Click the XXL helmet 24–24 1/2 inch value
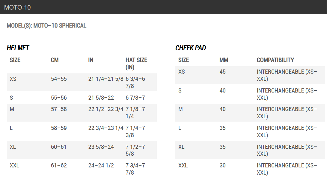This screenshot has width=327, height=180. (x=101, y=166)
